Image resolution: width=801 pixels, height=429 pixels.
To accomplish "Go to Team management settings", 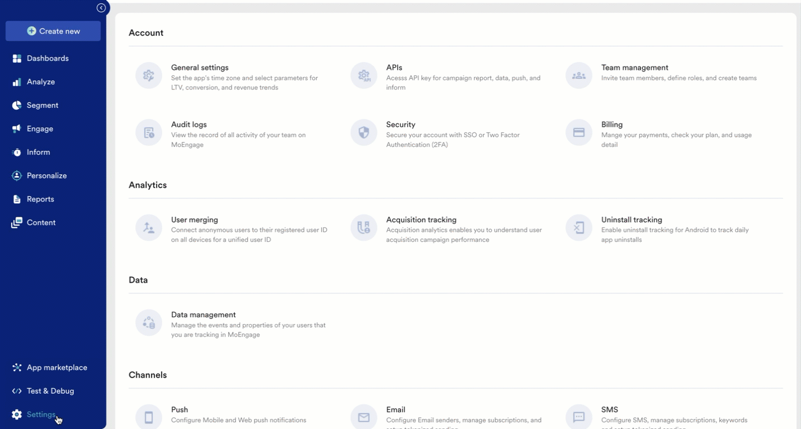I will 634,68.
